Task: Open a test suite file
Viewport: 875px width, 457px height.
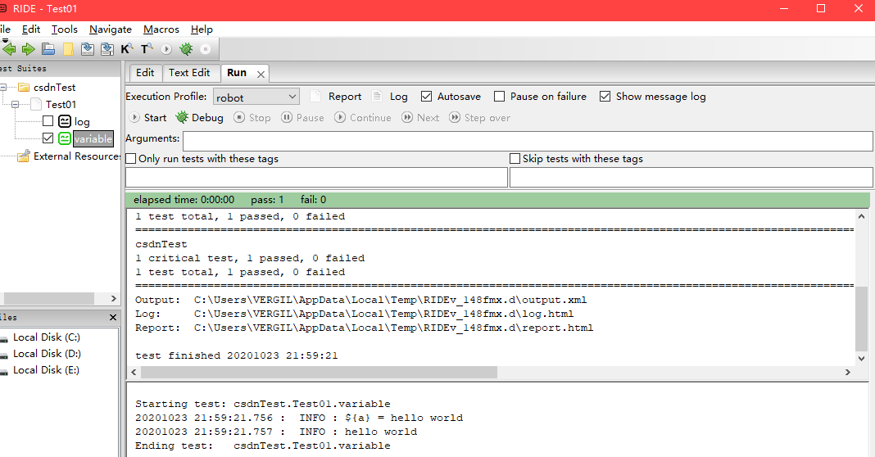Action: click(48, 49)
